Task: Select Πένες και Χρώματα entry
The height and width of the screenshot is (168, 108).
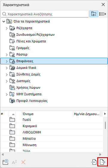Action: coord(31,41)
